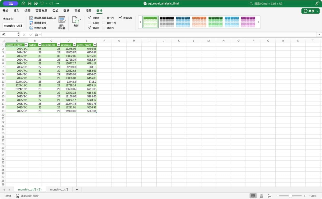Apply the purple table style swatch
322x199 pixels.
coord(248,22)
